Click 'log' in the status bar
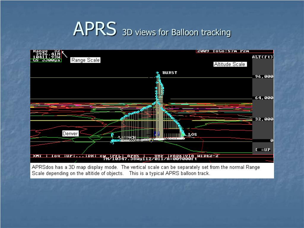The width and height of the screenshot is (304, 228). 56,156
